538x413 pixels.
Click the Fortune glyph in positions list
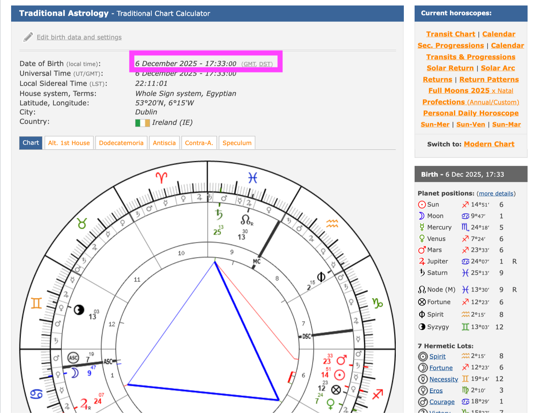click(x=422, y=302)
